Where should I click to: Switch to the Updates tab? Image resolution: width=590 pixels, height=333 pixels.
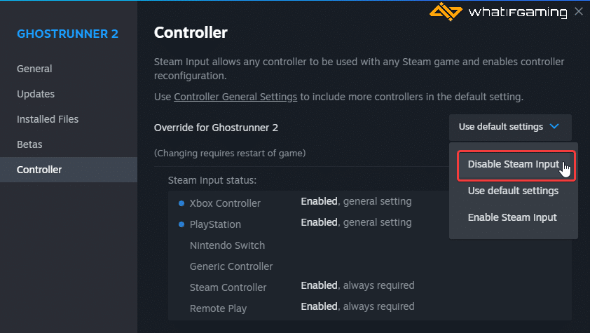click(35, 94)
